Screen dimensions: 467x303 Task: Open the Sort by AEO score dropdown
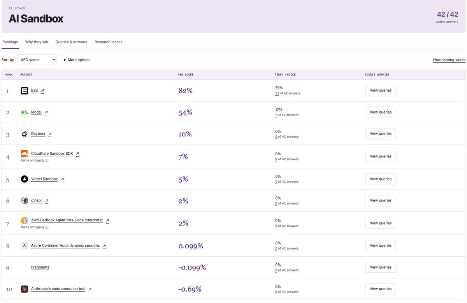pos(37,60)
